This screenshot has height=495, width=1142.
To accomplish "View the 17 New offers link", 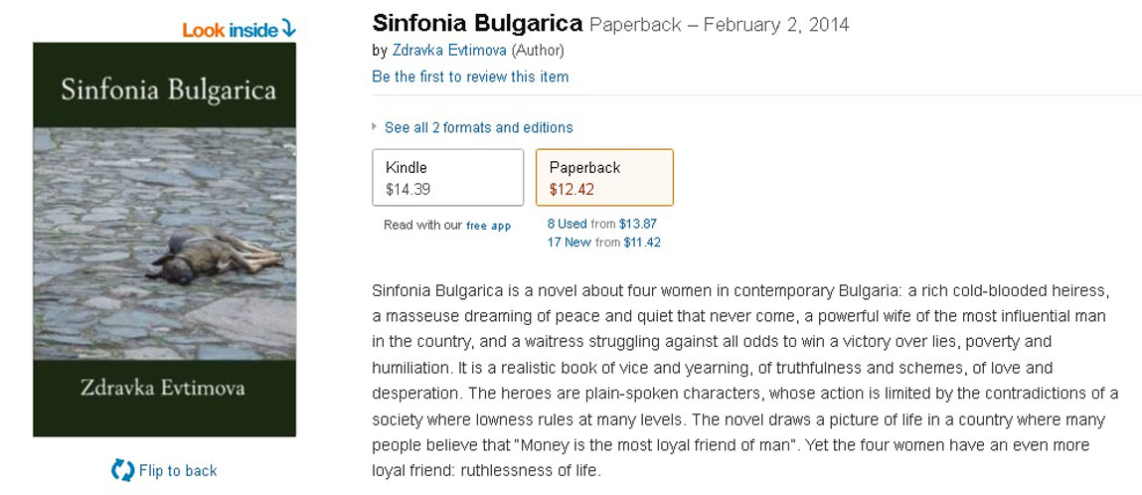I will 569,243.
